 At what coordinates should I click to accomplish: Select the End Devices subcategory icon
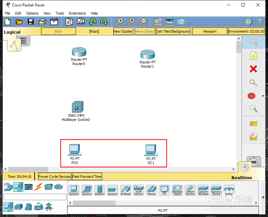(x=8, y=207)
